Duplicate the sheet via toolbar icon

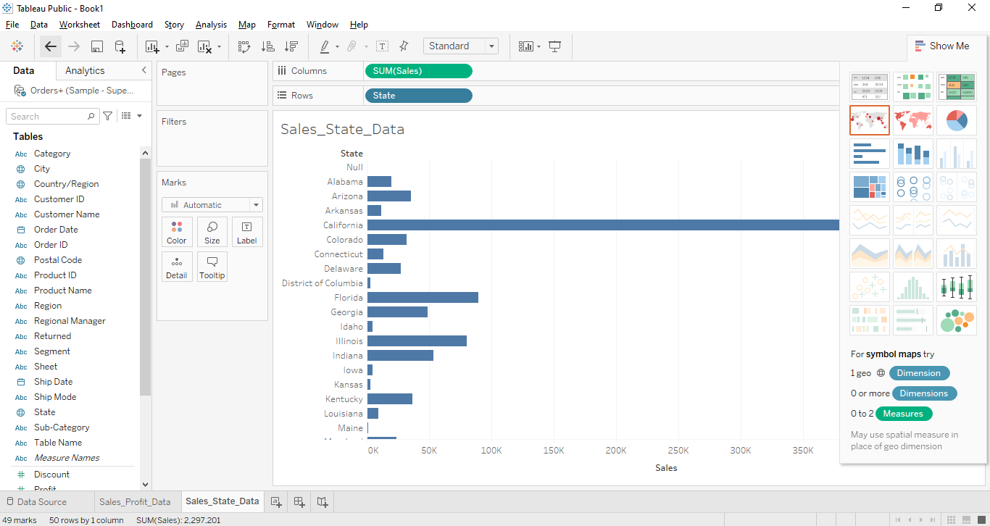183,46
